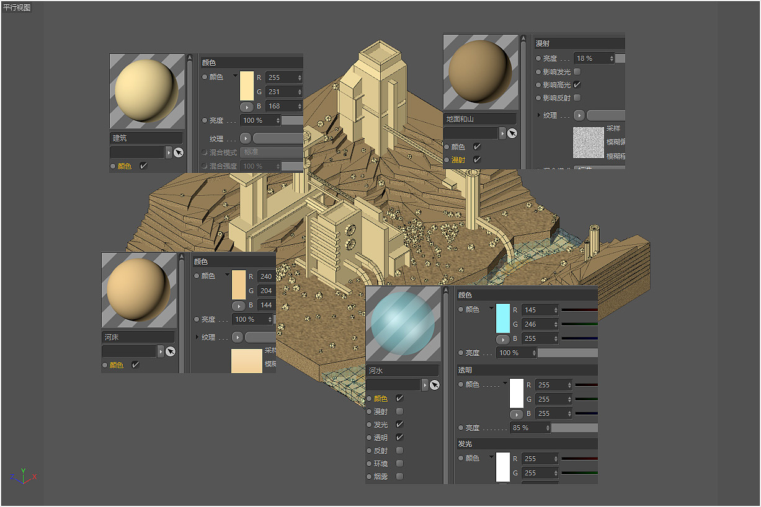Click scroll-up arrow beside 地面和山 preview
The image size is (761, 507).
523,38
